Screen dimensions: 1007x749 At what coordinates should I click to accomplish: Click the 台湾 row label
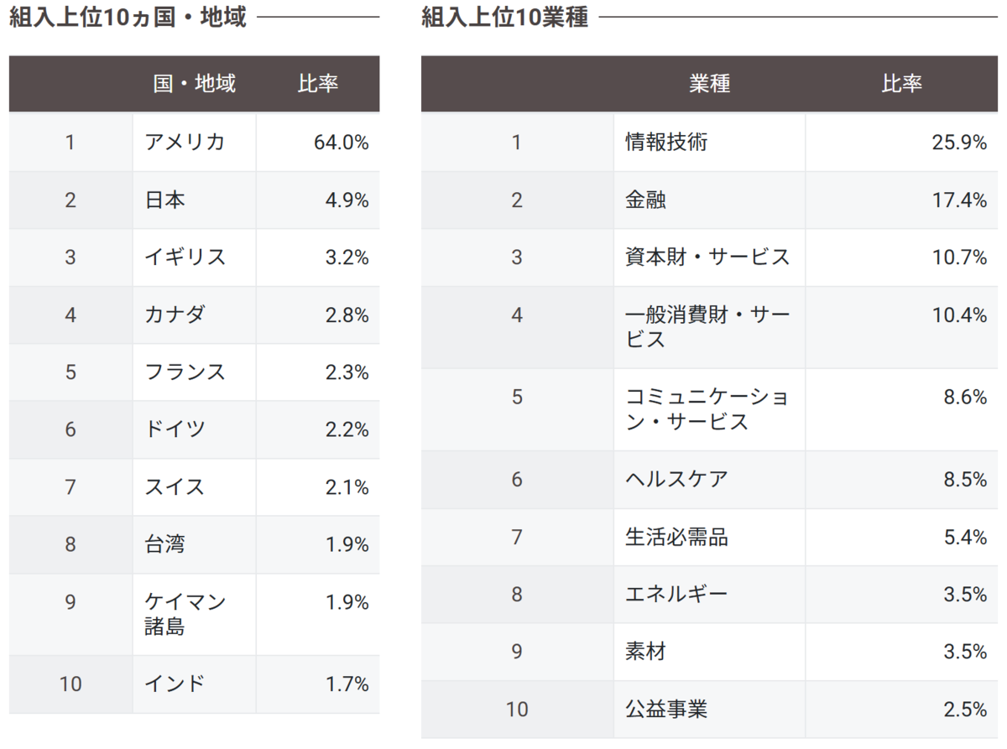pos(164,545)
